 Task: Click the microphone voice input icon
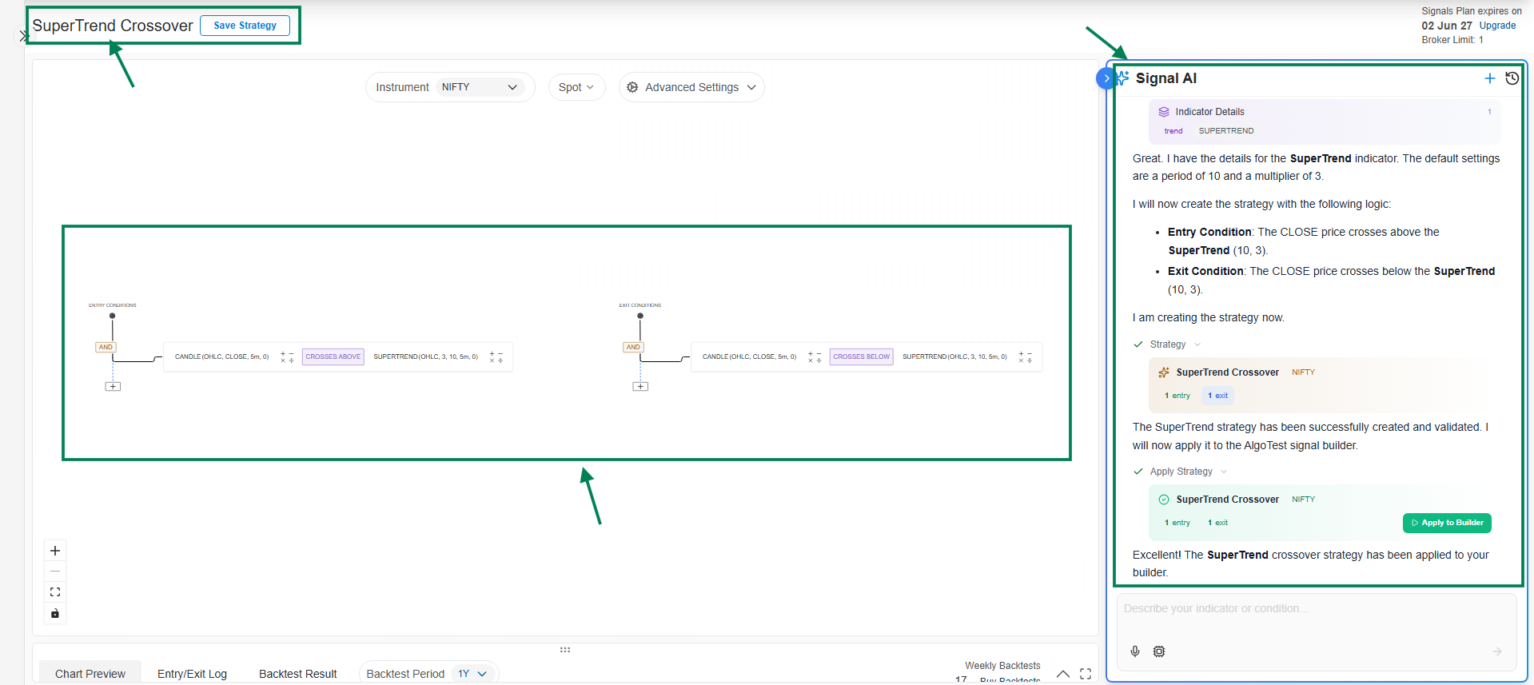coord(1135,651)
